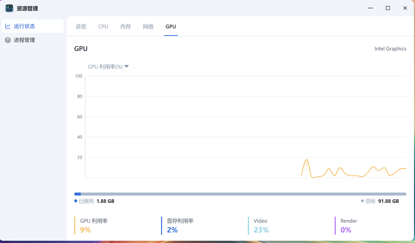
Task: Click the 已使用 1.88 GB value
Action: point(105,201)
